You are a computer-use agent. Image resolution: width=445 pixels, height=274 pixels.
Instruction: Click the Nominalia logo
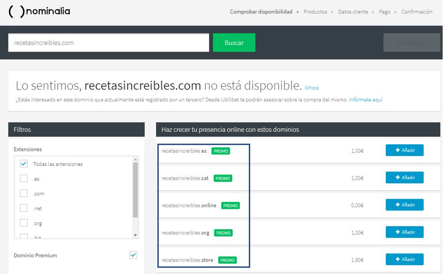point(39,12)
